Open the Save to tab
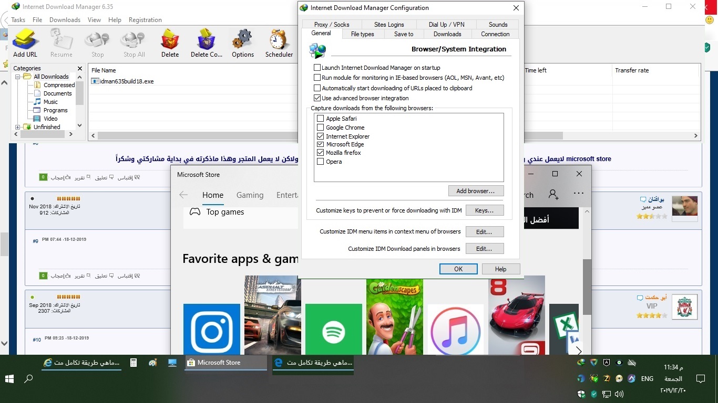 click(404, 34)
